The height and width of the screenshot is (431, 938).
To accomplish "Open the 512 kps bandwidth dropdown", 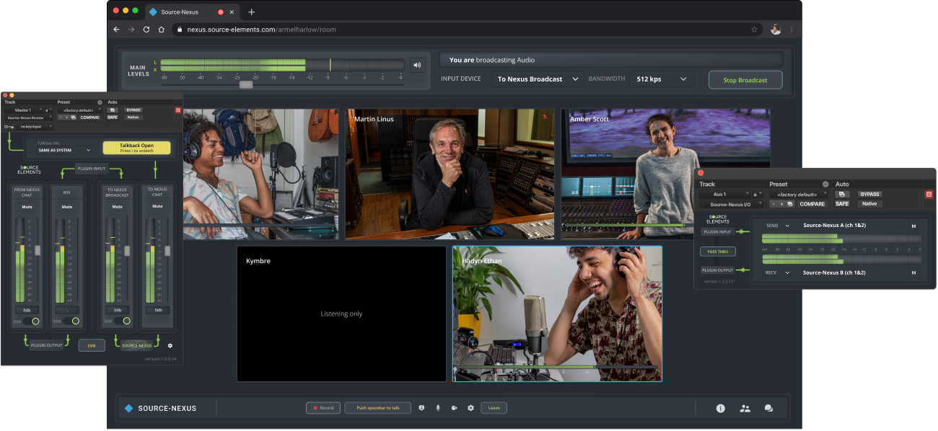I will 661,79.
